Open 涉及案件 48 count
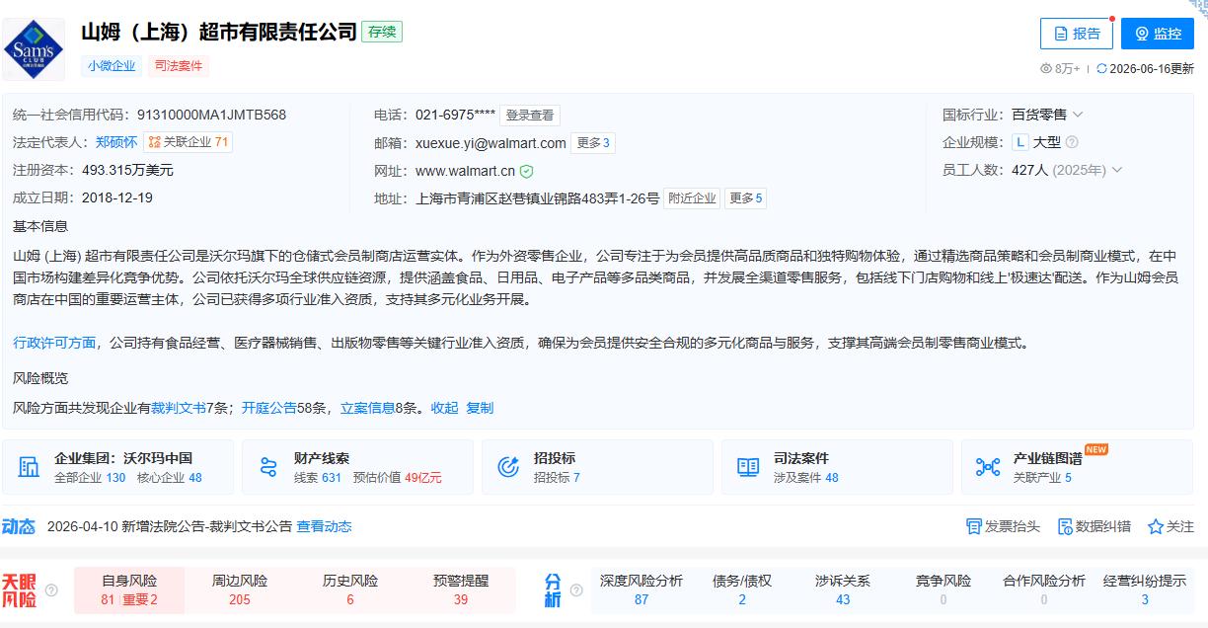1208x628 pixels. 806,478
